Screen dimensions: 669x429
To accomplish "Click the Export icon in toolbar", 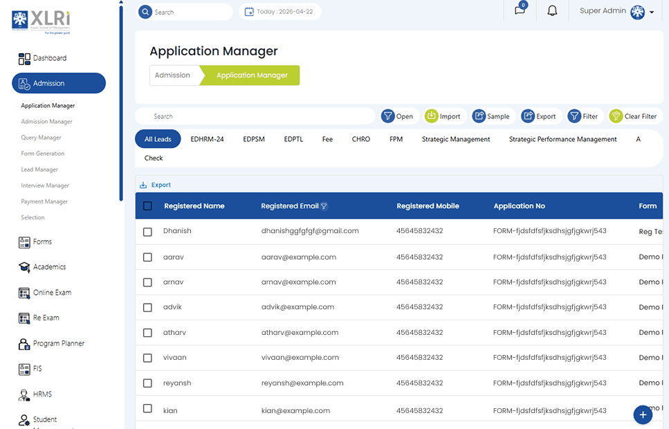I will [528, 116].
